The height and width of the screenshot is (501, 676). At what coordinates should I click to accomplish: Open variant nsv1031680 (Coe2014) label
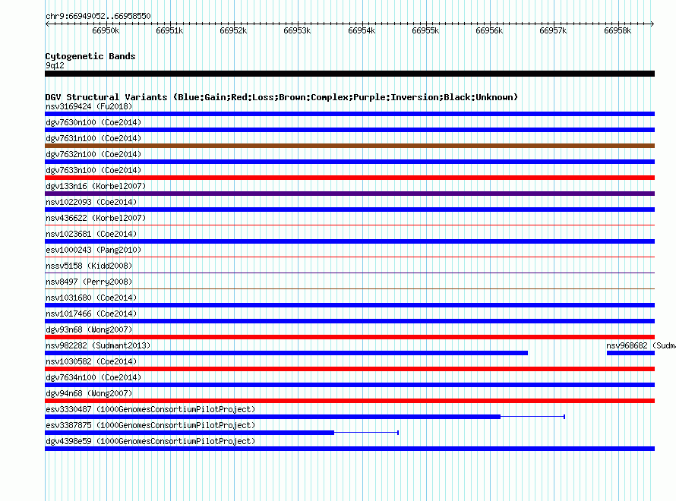pyautogui.click(x=91, y=298)
